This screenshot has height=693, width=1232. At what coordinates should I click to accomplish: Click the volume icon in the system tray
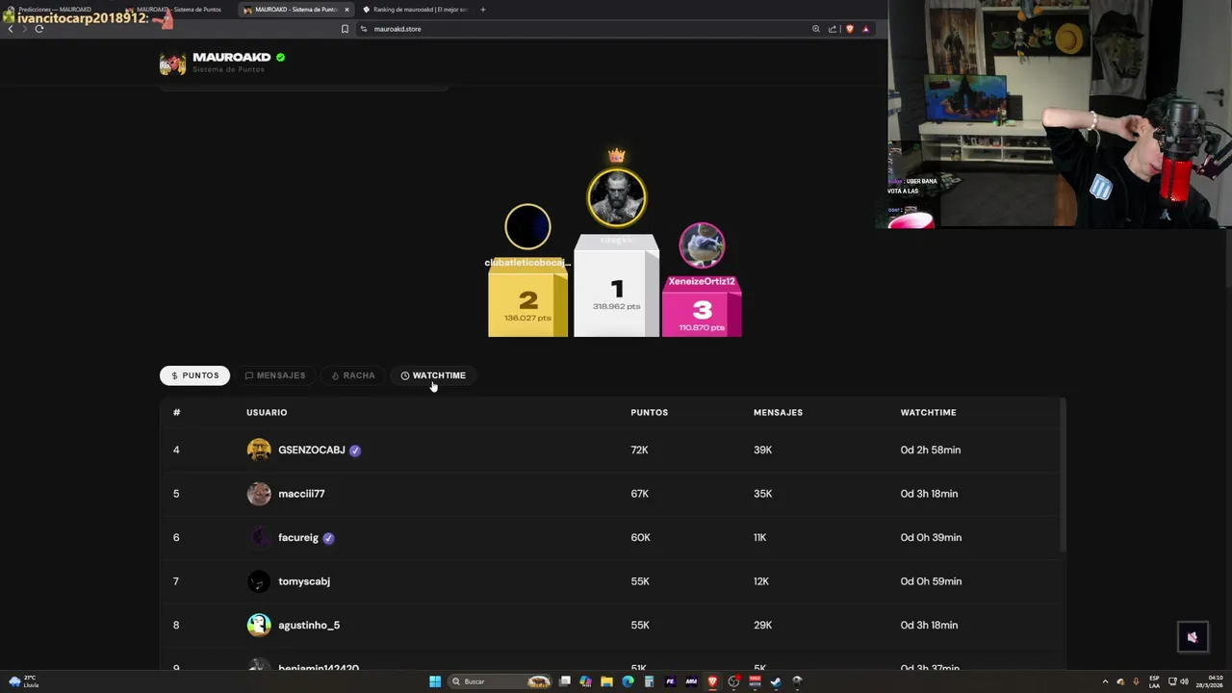click(x=1184, y=681)
